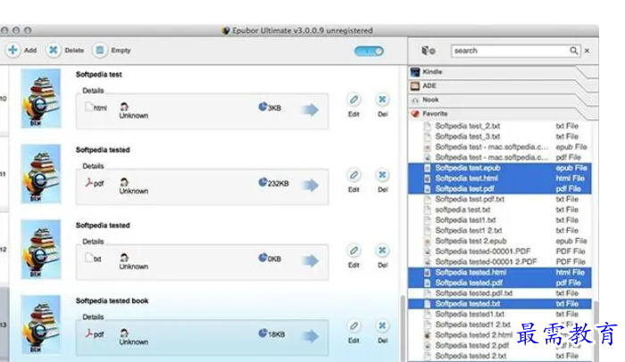The image size is (625, 362).
Task: Select cover thumbnail of 0KB txt book
Action: 41,250
